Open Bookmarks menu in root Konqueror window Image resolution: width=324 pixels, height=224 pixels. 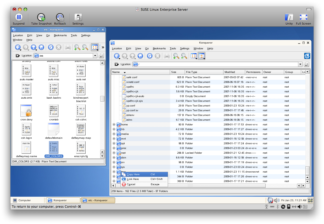click(x=159, y=49)
